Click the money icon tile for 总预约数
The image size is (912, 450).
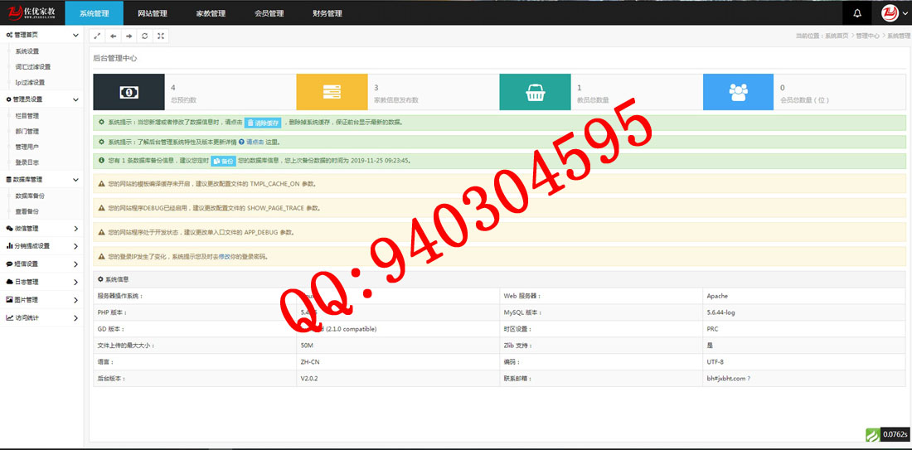pos(129,92)
